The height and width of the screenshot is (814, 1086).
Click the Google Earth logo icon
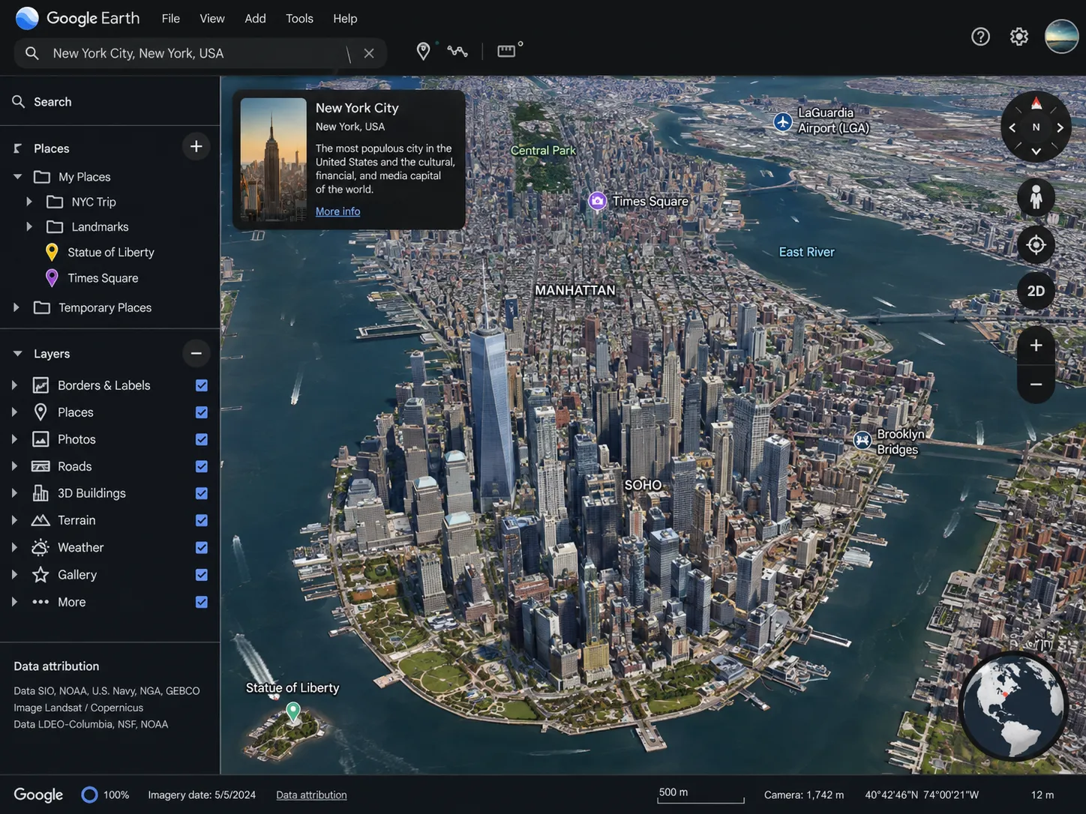[x=27, y=18]
